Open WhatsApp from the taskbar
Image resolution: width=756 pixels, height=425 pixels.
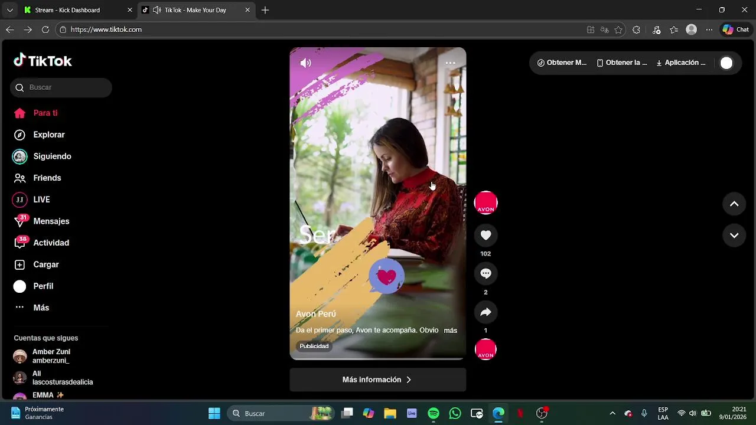pos(455,413)
